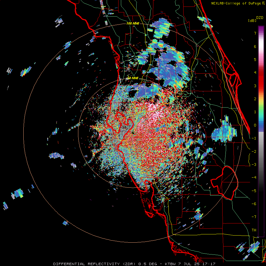This screenshot has width=266, height=266.
Task: Click the colorbar value 2 label
Action: [x=255, y=99]
